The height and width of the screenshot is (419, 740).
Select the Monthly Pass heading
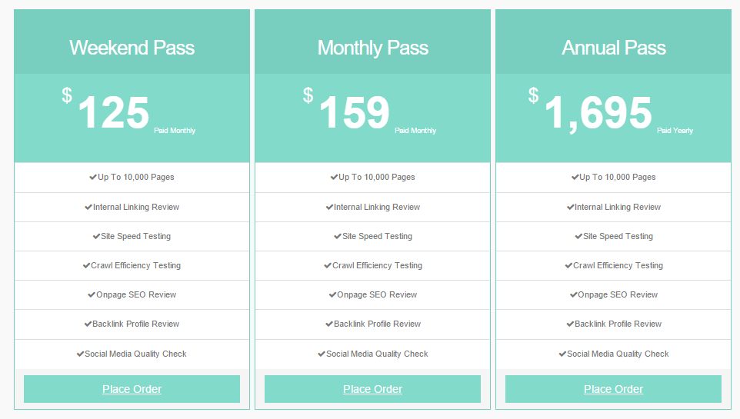(x=372, y=48)
